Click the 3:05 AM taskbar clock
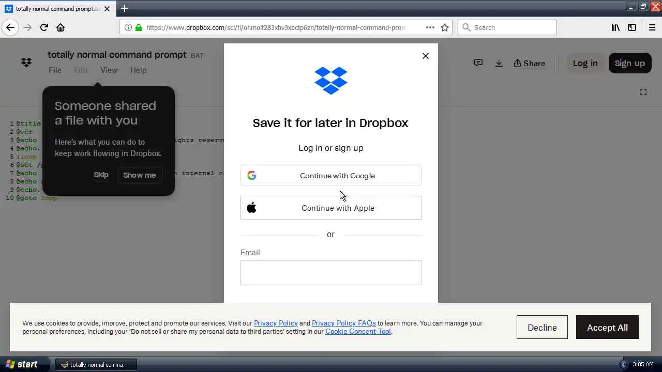Image resolution: width=662 pixels, height=372 pixels. 643,364
